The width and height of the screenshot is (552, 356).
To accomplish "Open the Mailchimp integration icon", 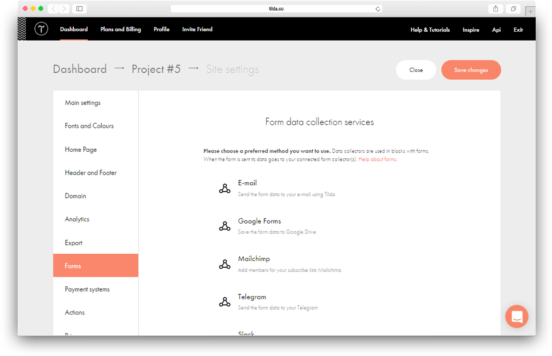I will (225, 264).
